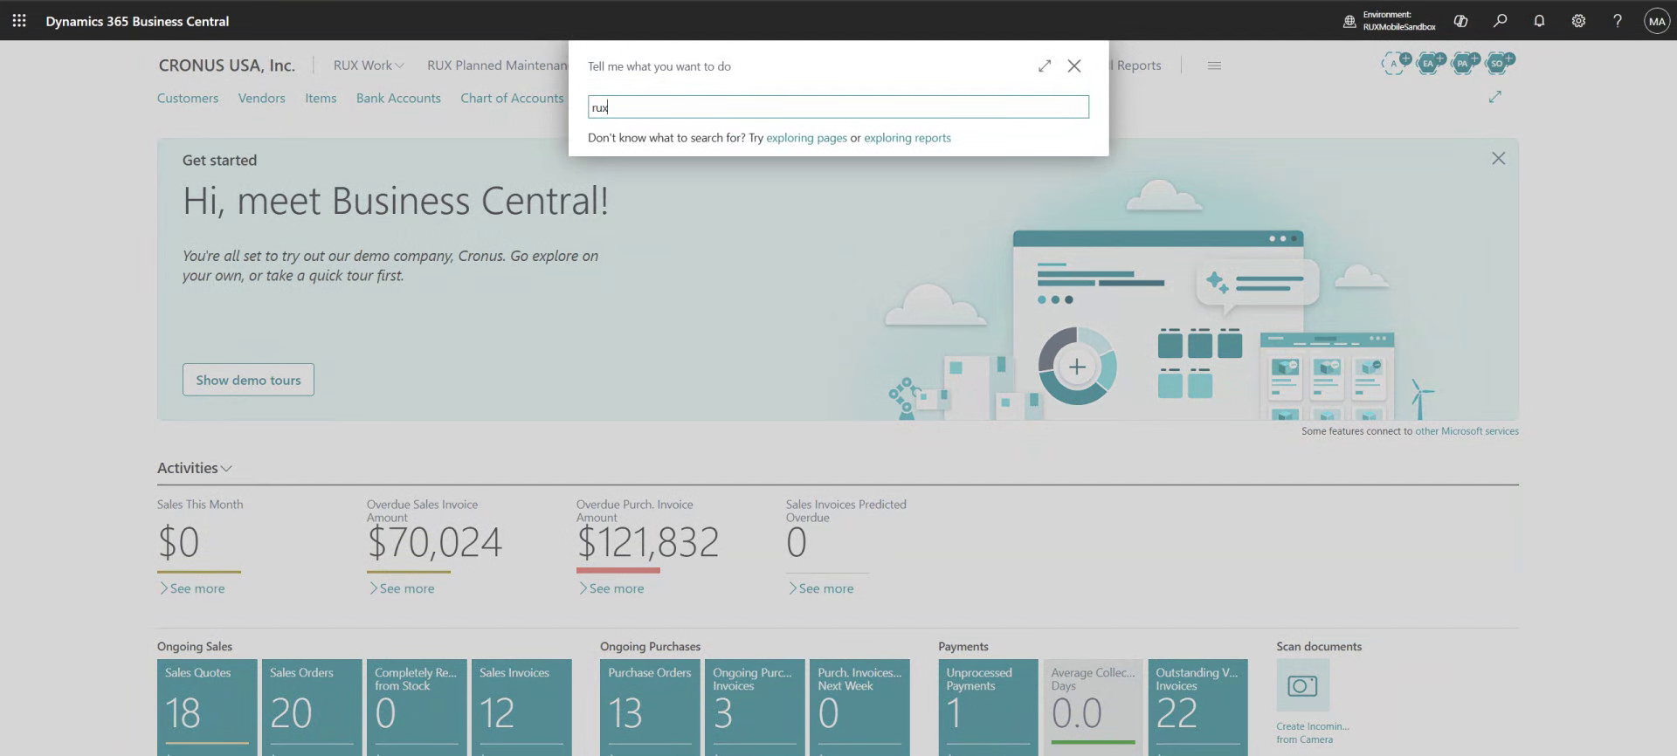1677x756 pixels.
Task: Open the Outstanding Vendor Invoices tile
Action: click(1197, 707)
